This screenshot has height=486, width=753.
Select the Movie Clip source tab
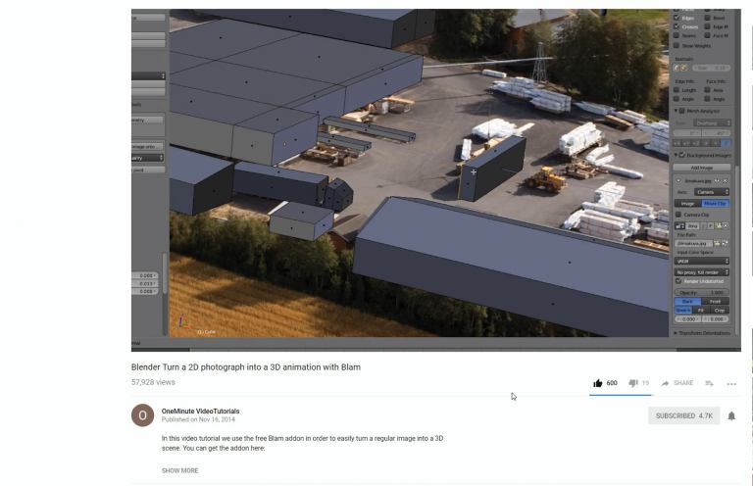point(716,204)
